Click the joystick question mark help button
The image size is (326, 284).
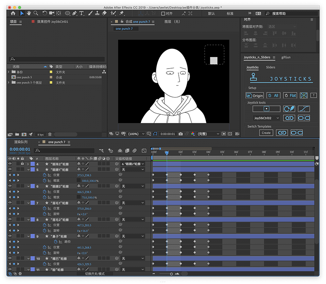tap(314, 96)
